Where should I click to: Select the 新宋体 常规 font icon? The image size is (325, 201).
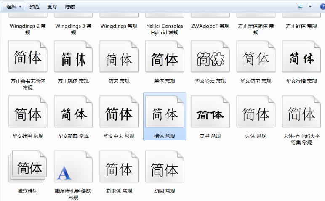pyautogui.click(x=119, y=167)
